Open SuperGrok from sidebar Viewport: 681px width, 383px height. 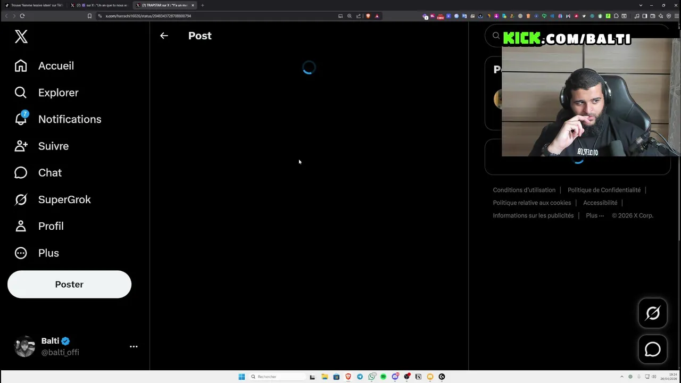52,199
